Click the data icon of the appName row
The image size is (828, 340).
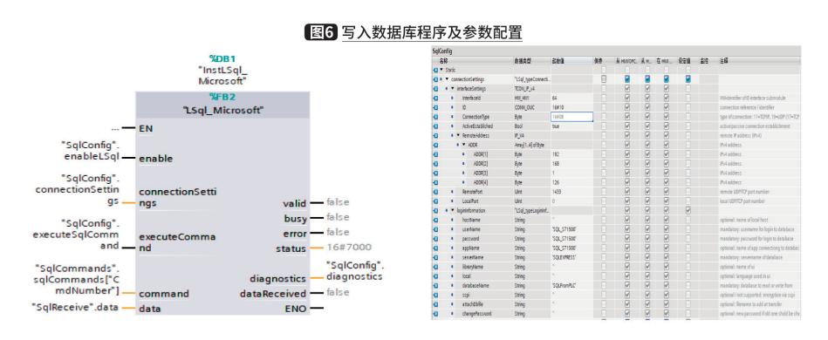coord(435,248)
